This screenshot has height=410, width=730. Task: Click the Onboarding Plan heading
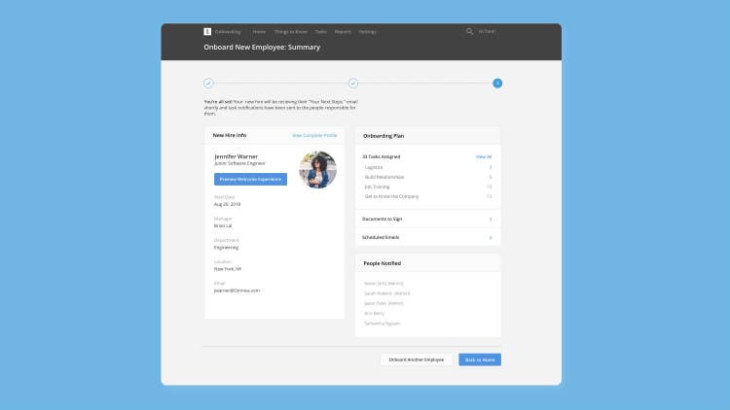point(383,136)
